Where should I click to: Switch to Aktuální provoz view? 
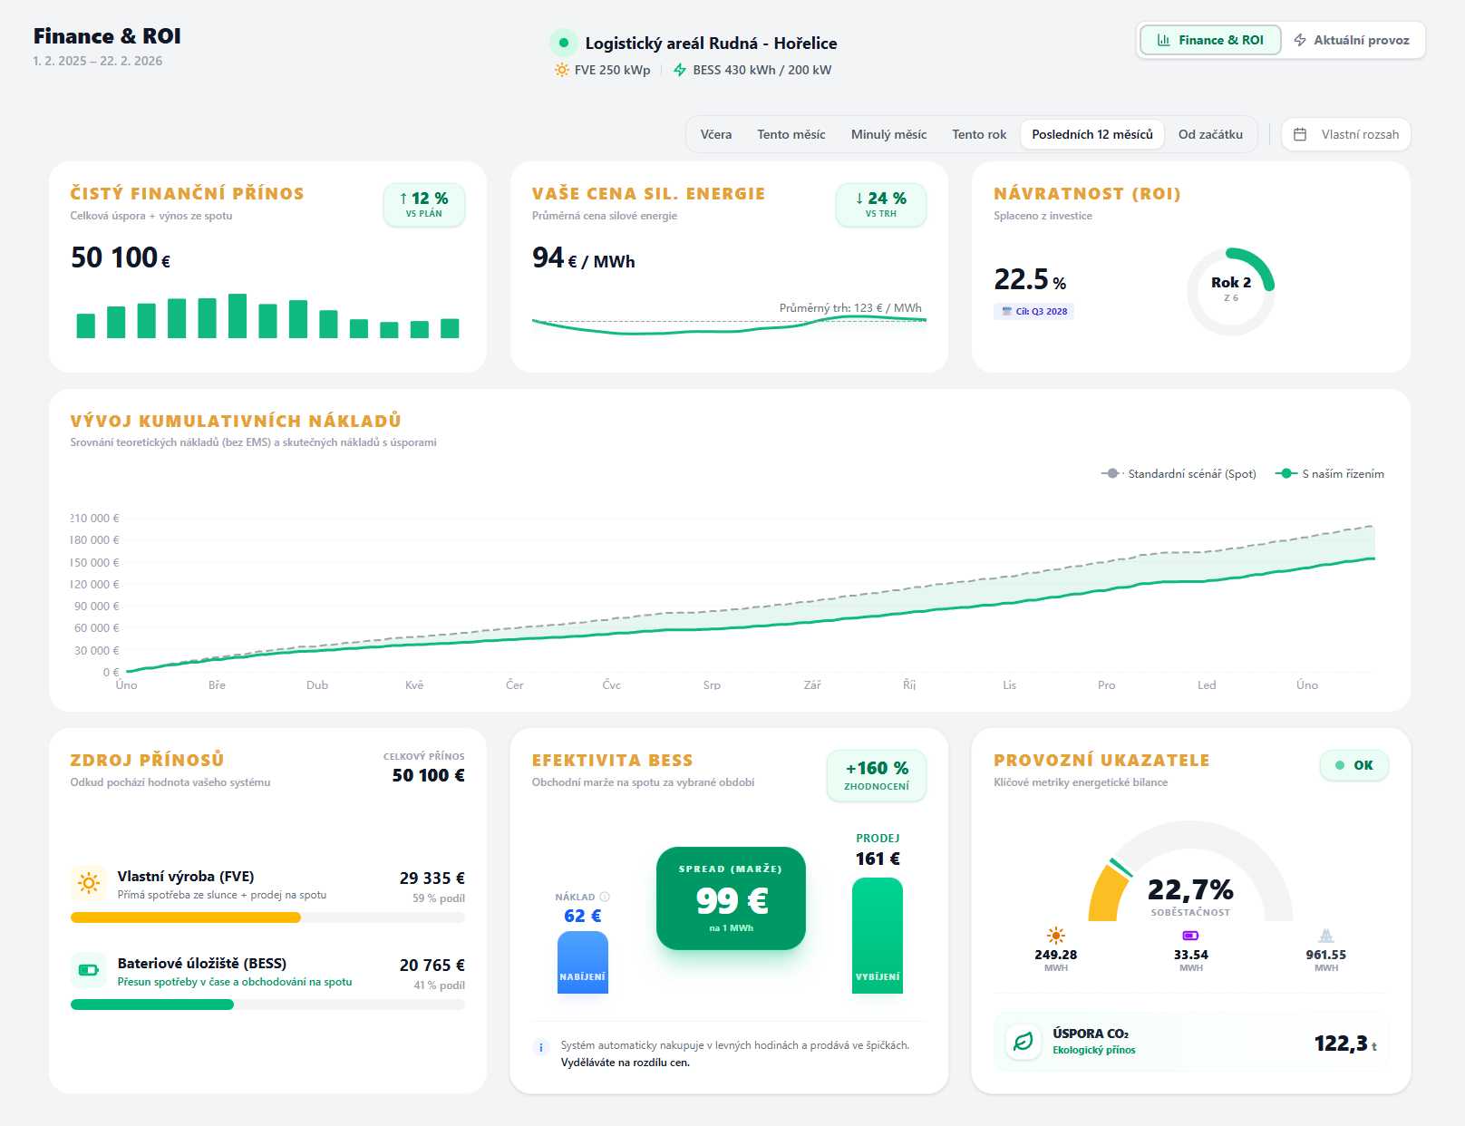click(1352, 40)
